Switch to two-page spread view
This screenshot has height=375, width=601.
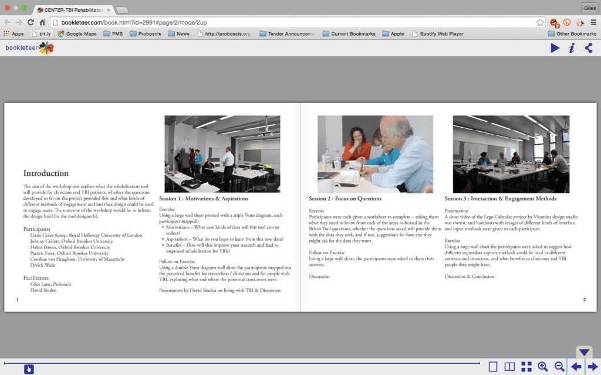(x=509, y=367)
